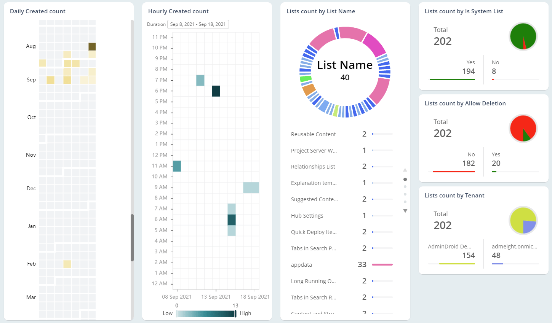This screenshot has width=552, height=323.
Task: Click the Yes 194 count on Is System List
Action: click(469, 71)
